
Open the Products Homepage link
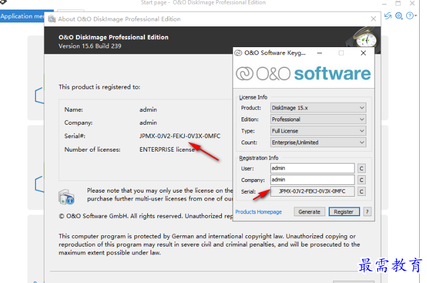click(x=258, y=212)
